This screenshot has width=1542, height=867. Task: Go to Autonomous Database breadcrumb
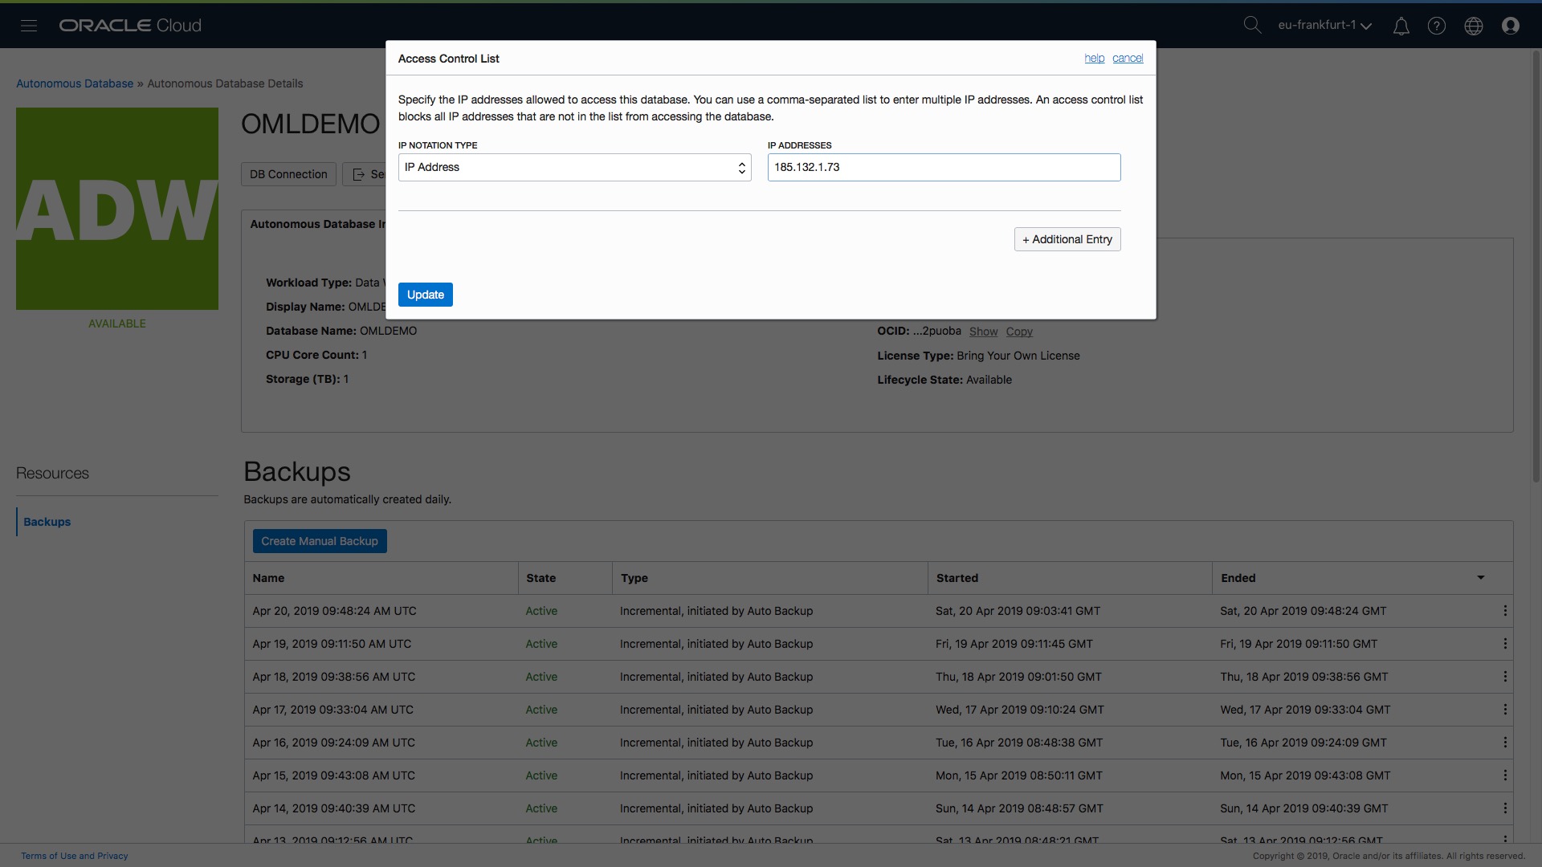pos(75,83)
